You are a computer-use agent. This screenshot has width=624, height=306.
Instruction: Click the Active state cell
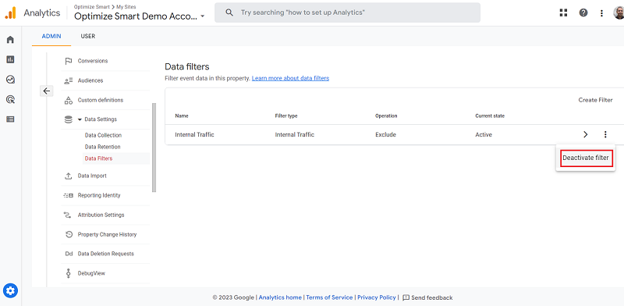[x=484, y=135]
